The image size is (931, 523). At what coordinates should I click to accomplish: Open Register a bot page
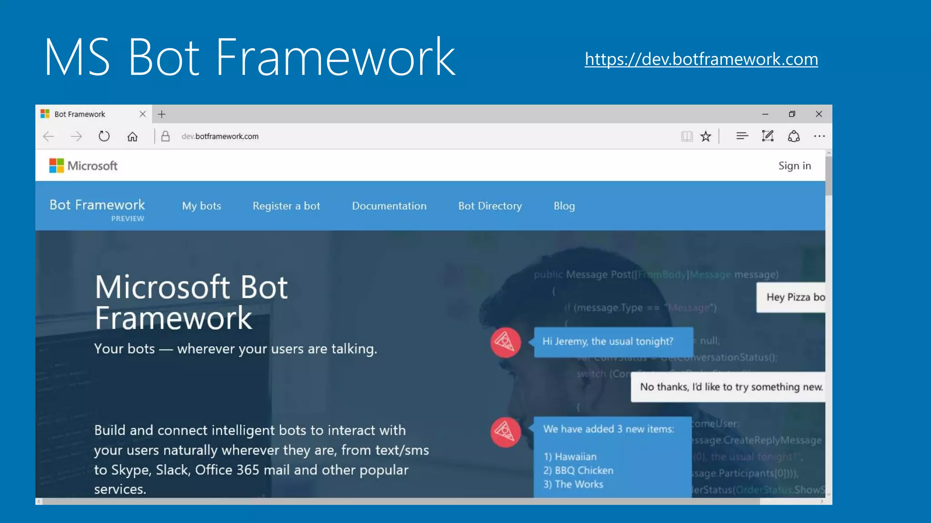click(x=286, y=206)
